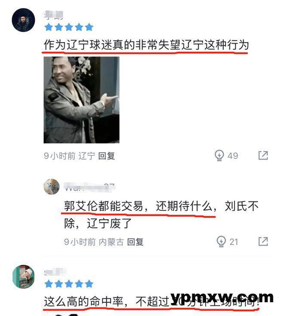Share the Inner Mongolia reply using share icon
The height and width of the screenshot is (316, 284).
click(263, 242)
